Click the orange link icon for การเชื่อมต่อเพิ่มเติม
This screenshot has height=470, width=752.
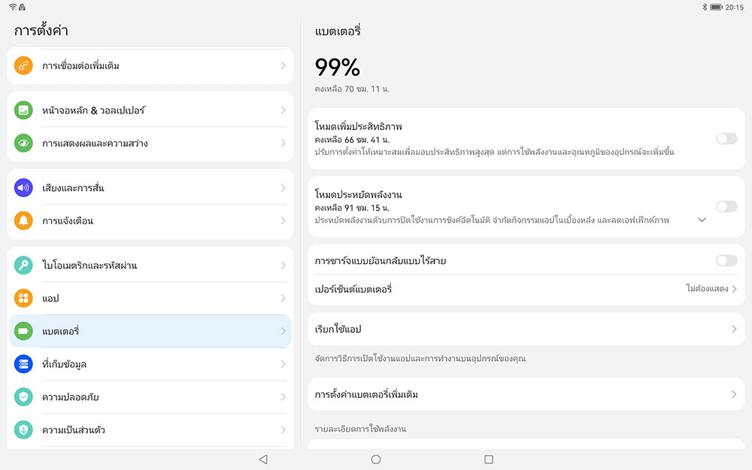[x=23, y=65]
